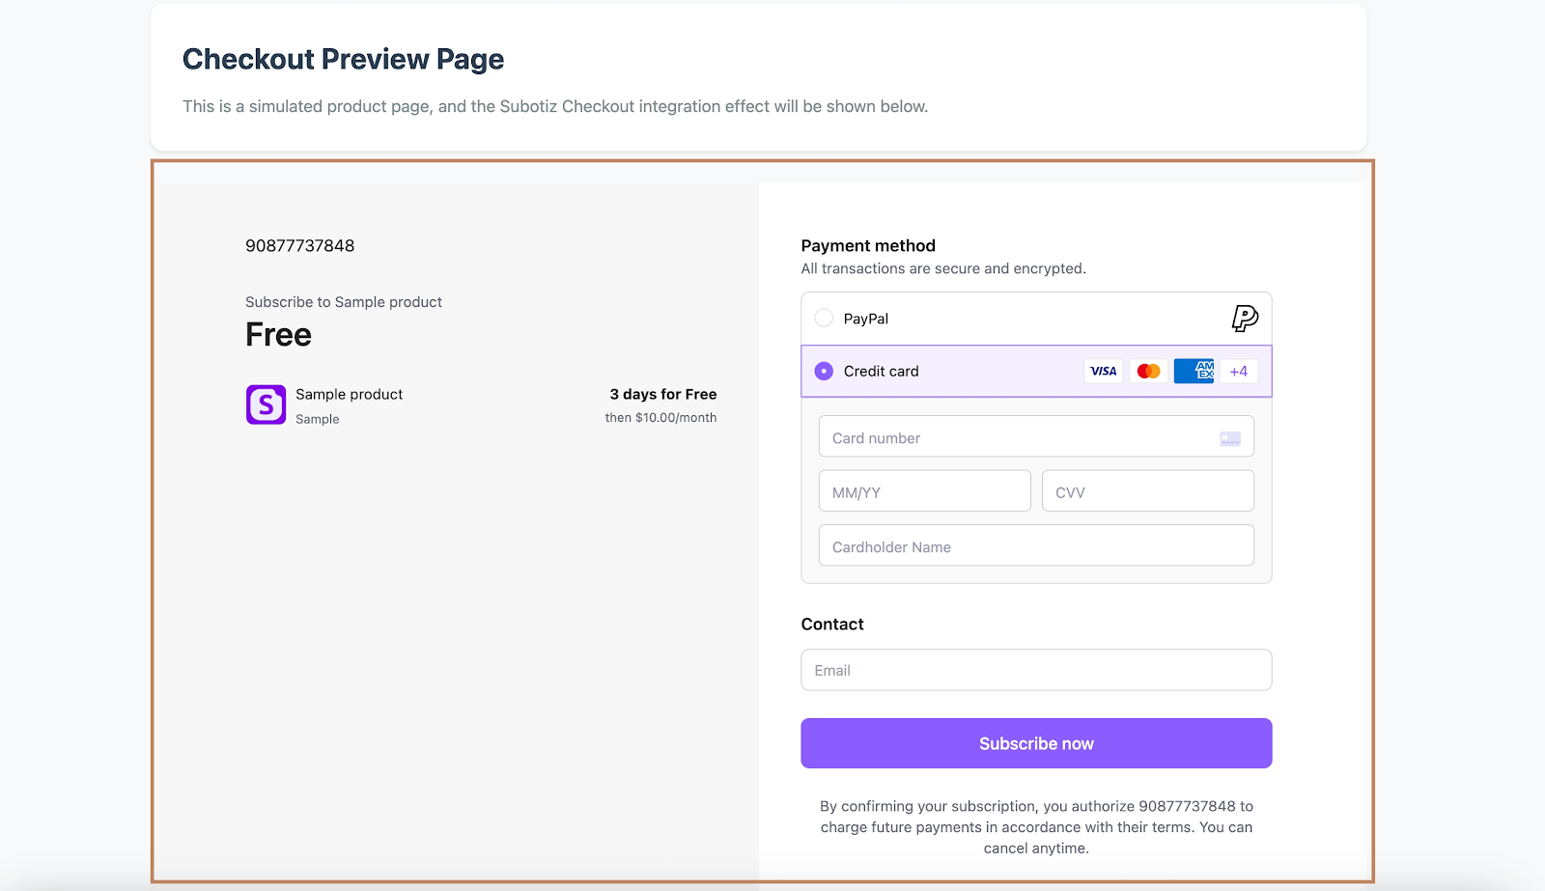Expand the +4 more card types badge
The height and width of the screenshot is (891, 1545).
[x=1238, y=371]
